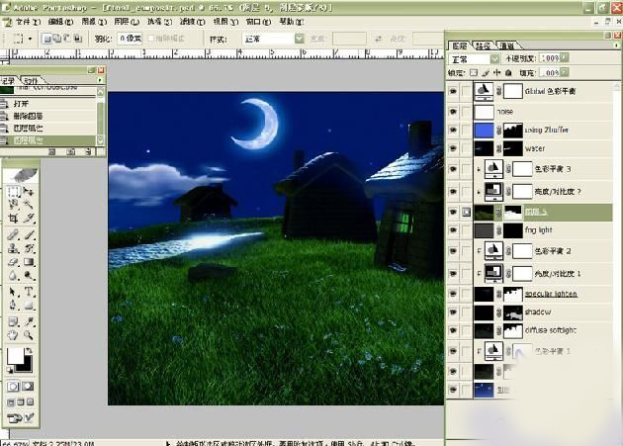Open the 编辑 (Edit) menu
Screen dimensions: 623x446
(x=60, y=22)
